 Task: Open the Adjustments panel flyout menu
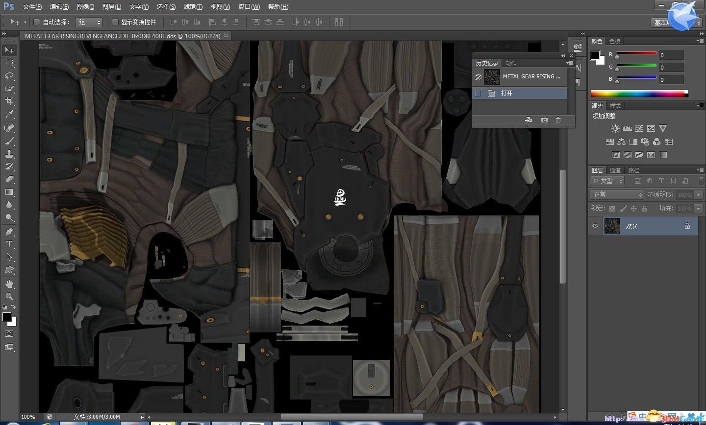tap(699, 106)
